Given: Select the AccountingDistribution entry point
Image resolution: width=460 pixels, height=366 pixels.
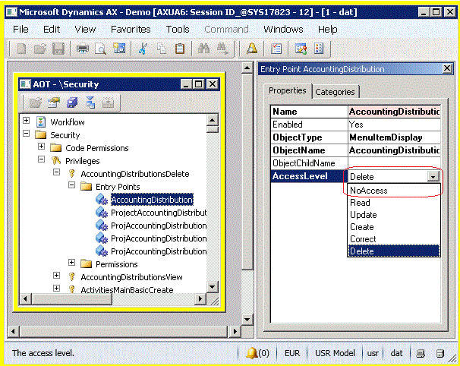Looking at the screenshot, I should pyautogui.click(x=152, y=200).
